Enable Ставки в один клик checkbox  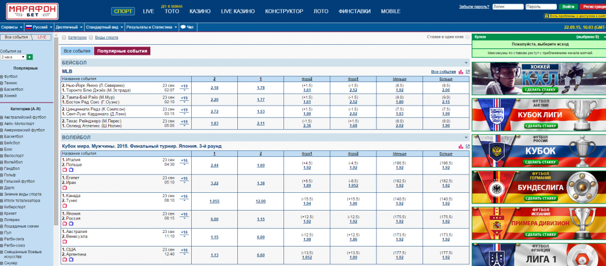(x=468, y=37)
